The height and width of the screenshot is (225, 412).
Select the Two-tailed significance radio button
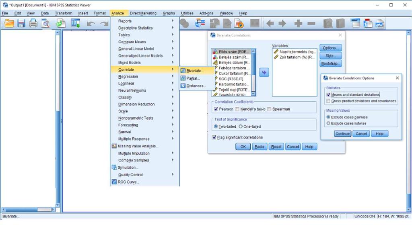216,127
